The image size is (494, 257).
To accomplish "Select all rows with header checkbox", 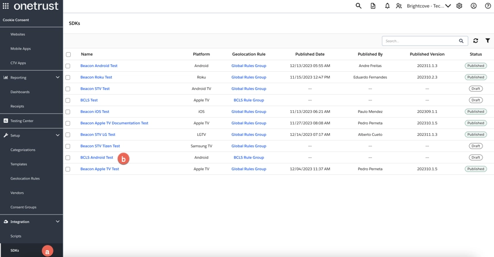I will click(x=68, y=54).
